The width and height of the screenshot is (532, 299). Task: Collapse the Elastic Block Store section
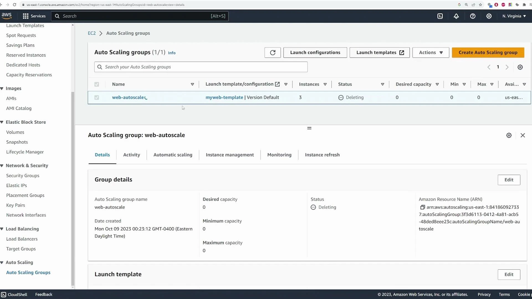click(x=2, y=122)
